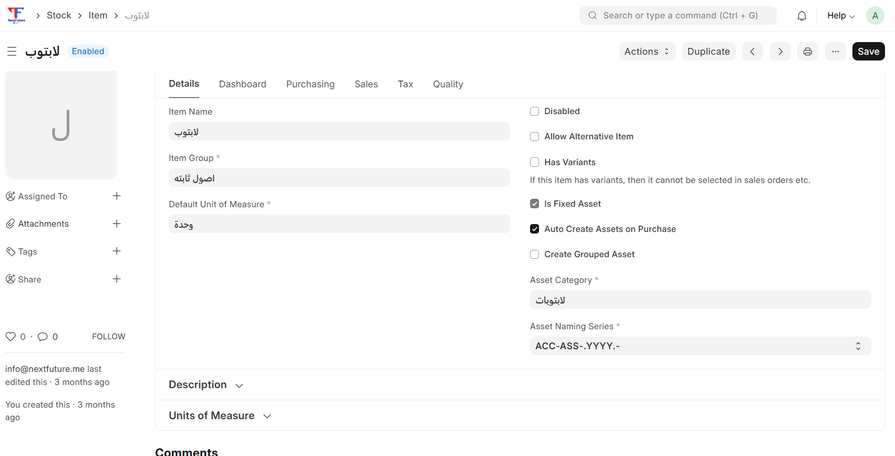The image size is (895, 456).
Task: Open the Asset Naming Series dropdown
Action: [x=700, y=346]
